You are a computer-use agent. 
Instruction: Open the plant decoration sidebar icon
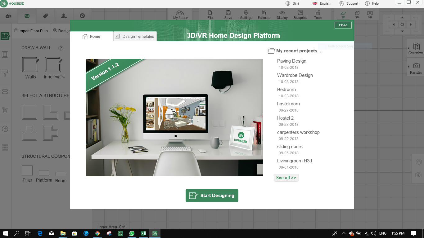tap(5, 110)
